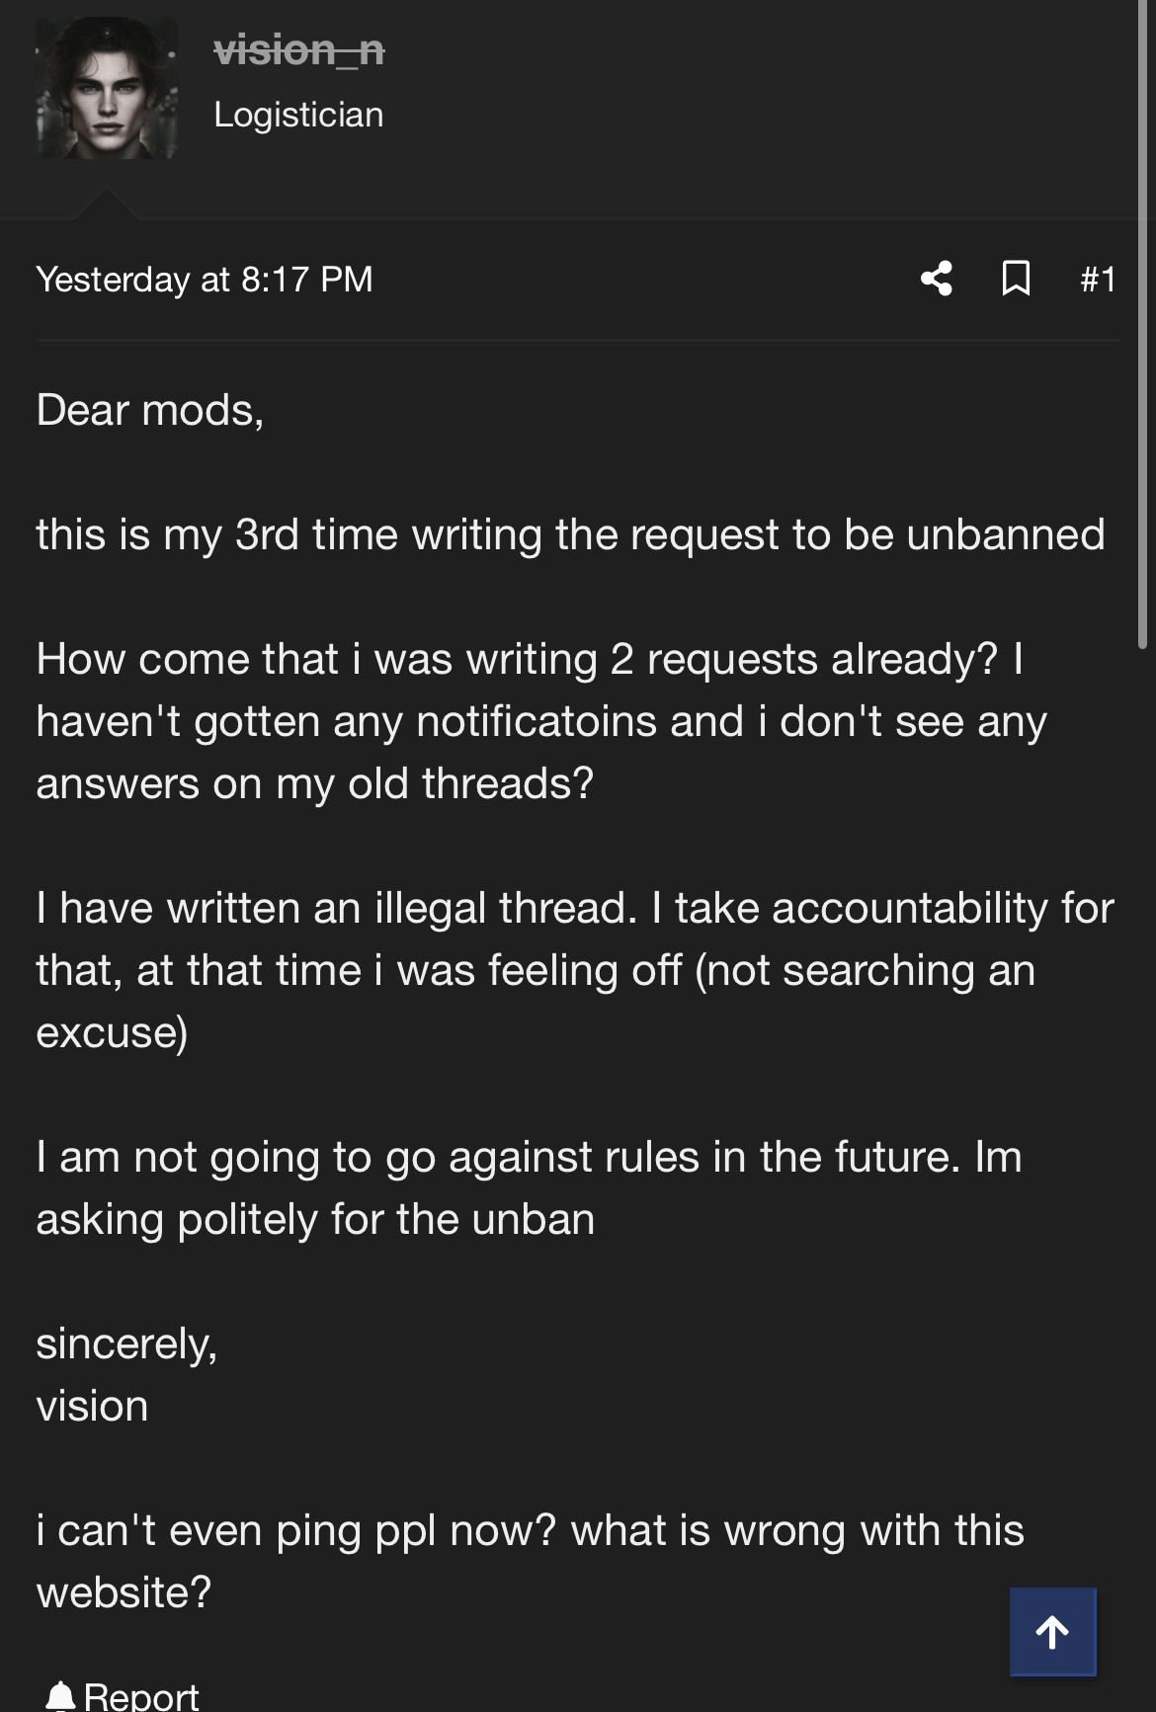
Task: Click the '3rd time writing the request' sentence
Action: (x=570, y=534)
